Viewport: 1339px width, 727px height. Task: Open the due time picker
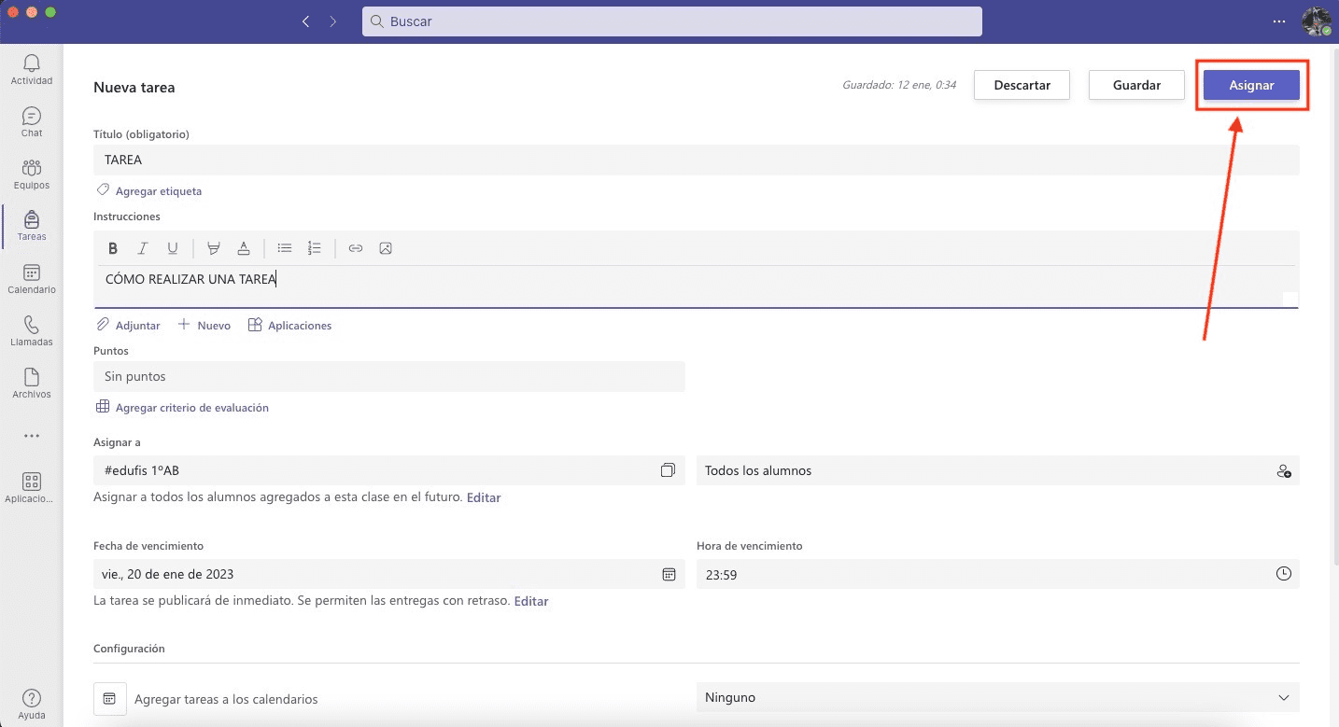tap(1284, 575)
